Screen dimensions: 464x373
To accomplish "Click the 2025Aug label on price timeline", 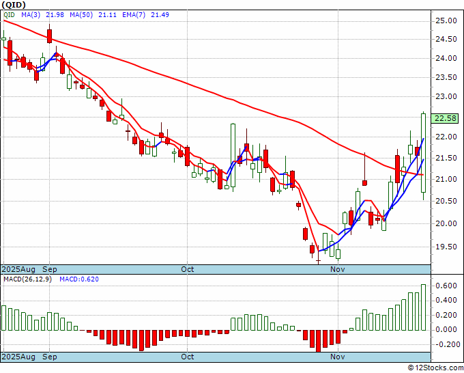I will pos(18,269).
